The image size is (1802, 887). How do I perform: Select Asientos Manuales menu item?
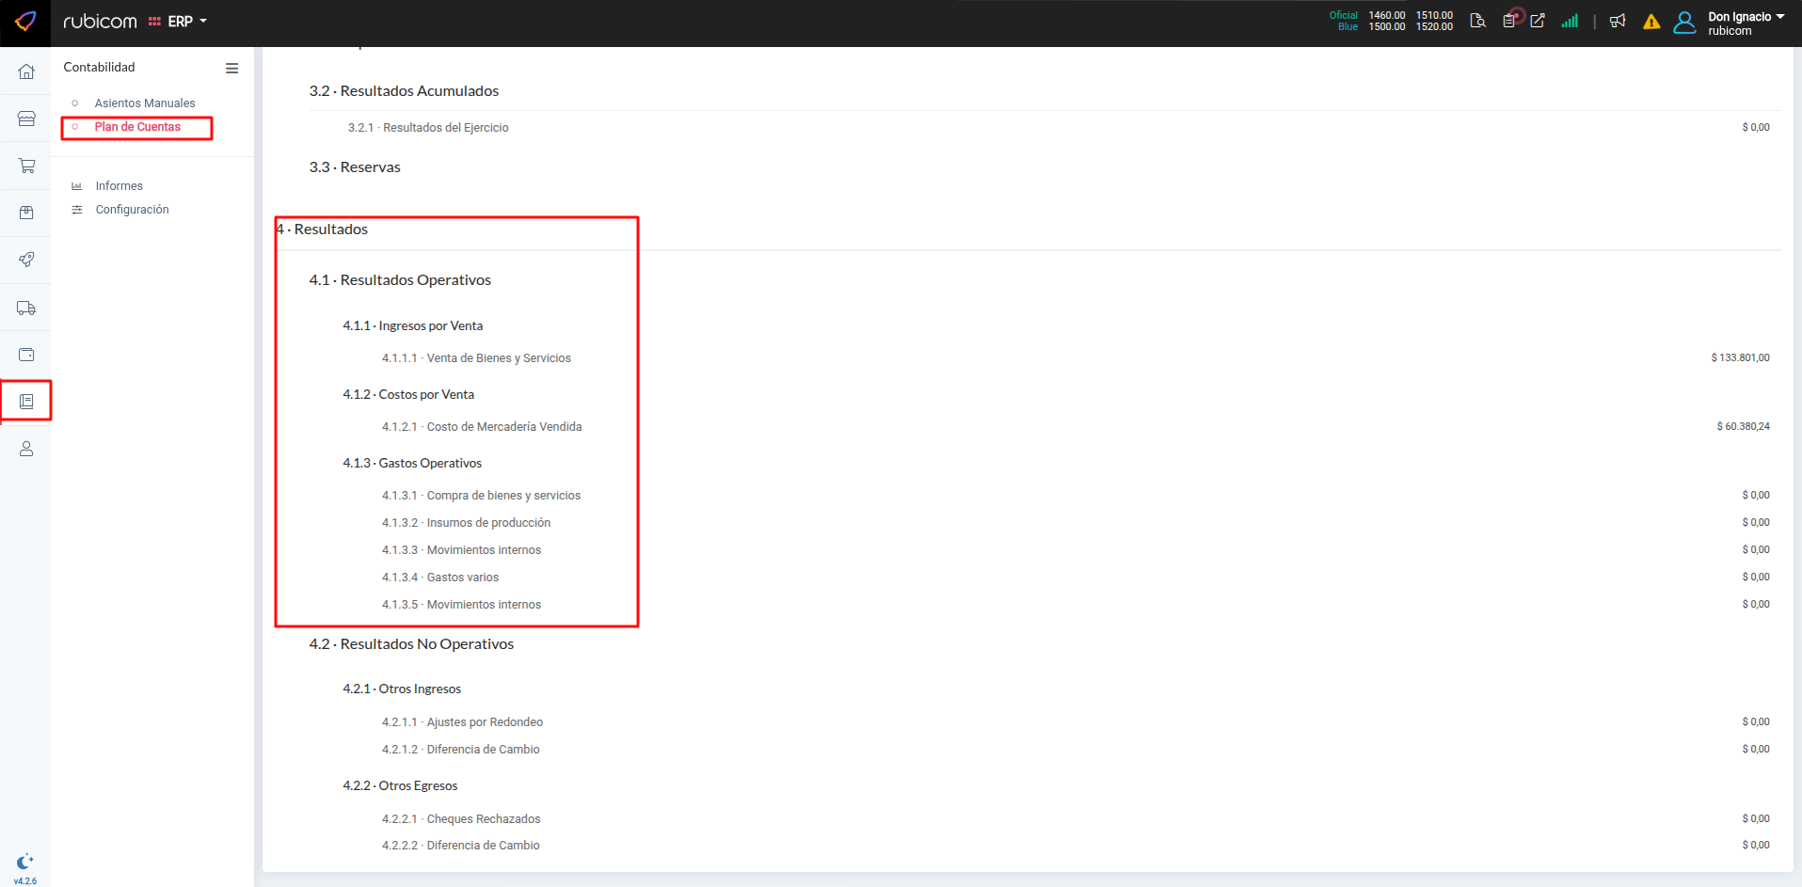pyautogui.click(x=145, y=103)
